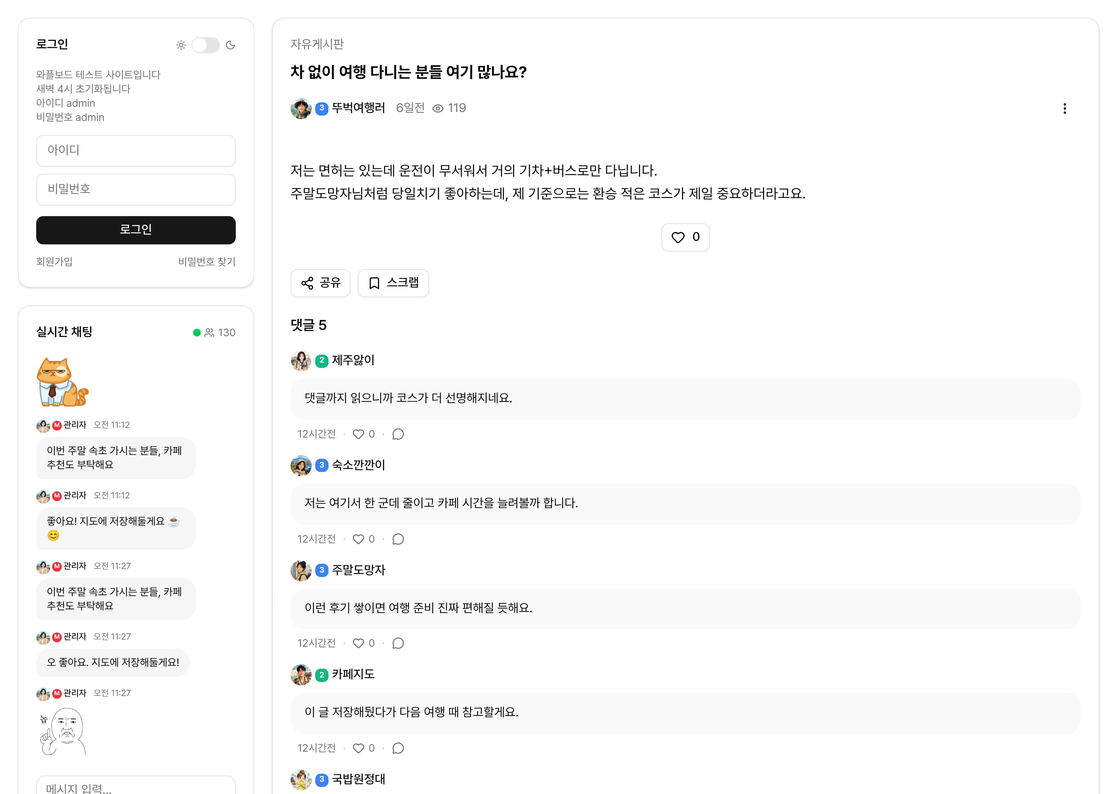Click the post title '차 없이 여행 다니는 분들 여기 많나요?'
This screenshot has height=794, width=1117.
[x=409, y=72]
